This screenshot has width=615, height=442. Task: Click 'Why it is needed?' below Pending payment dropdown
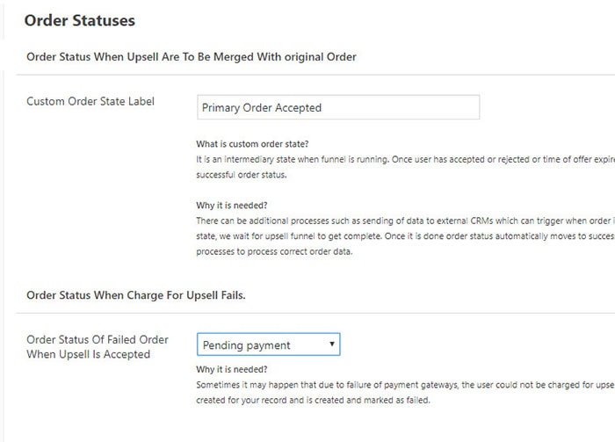tap(232, 370)
